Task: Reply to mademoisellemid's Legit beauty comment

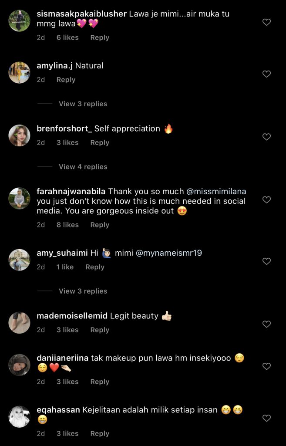Action: [100, 330]
